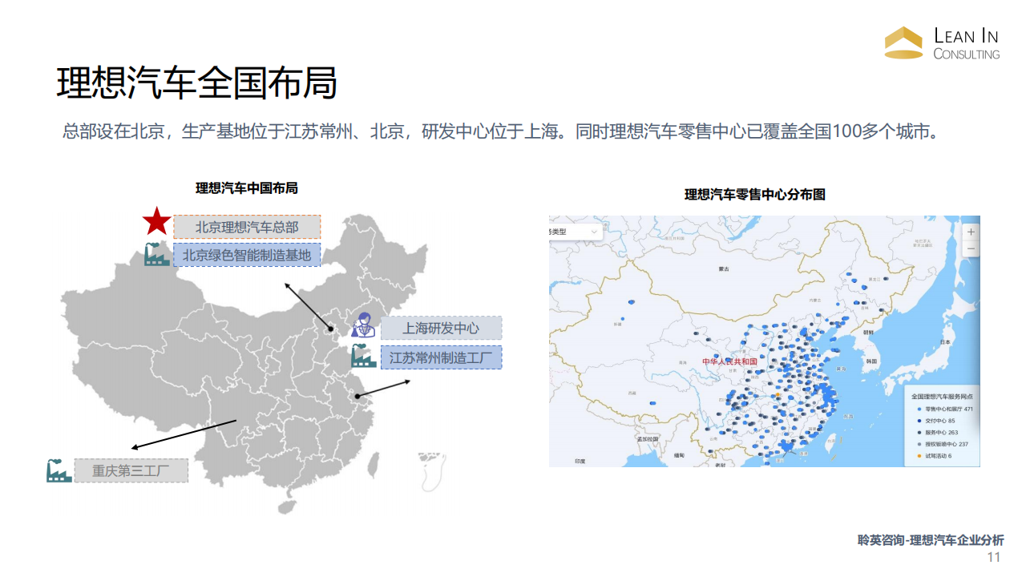Click the 朝鲜 label on the map
The height and width of the screenshot is (577, 1026).
click(x=866, y=331)
